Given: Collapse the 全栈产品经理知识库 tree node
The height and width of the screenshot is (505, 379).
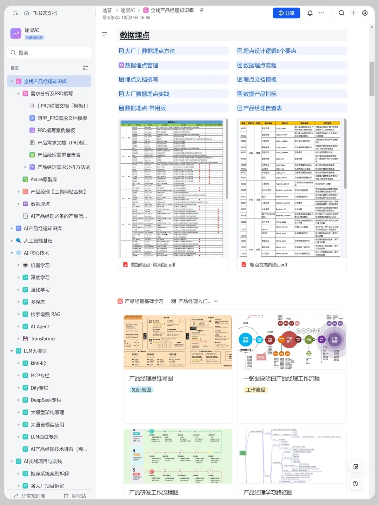Looking at the screenshot, I should tap(12, 81).
